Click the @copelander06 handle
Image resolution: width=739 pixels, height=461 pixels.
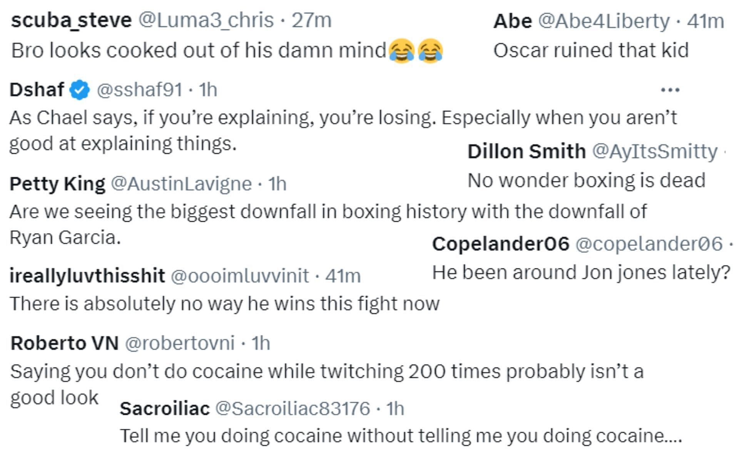click(x=649, y=244)
